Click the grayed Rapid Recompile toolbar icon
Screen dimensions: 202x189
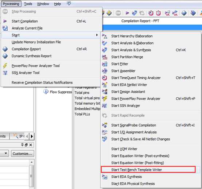pyautogui.click(x=142, y=13)
